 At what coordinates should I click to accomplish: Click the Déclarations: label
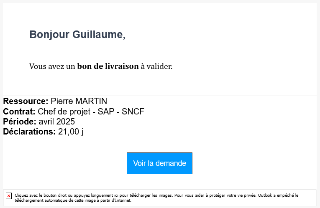(29, 132)
